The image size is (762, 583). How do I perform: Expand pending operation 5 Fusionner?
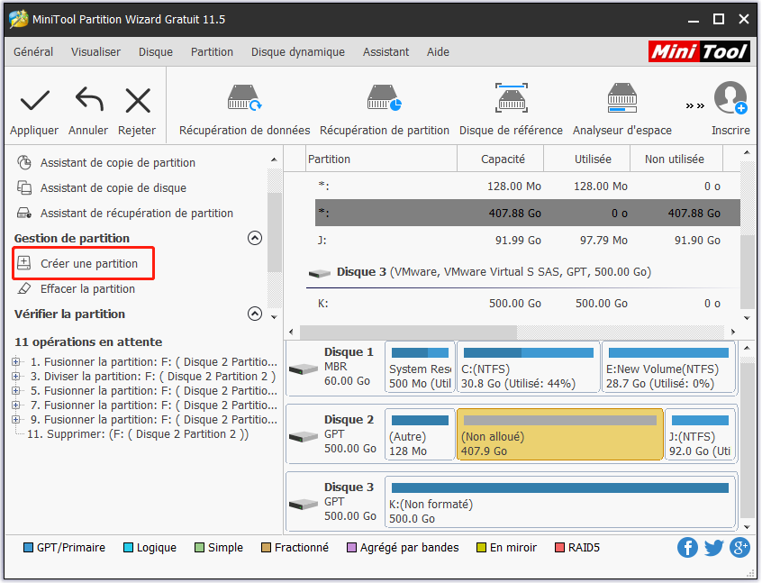(16, 390)
